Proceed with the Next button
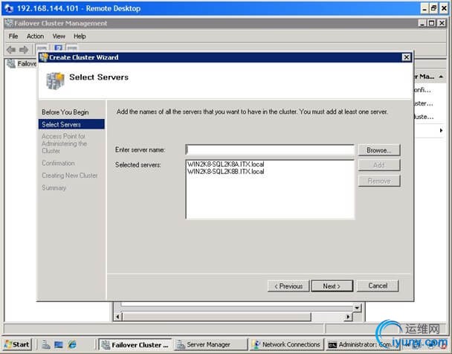Image resolution: width=452 pixels, height=354 pixels. 332,286
